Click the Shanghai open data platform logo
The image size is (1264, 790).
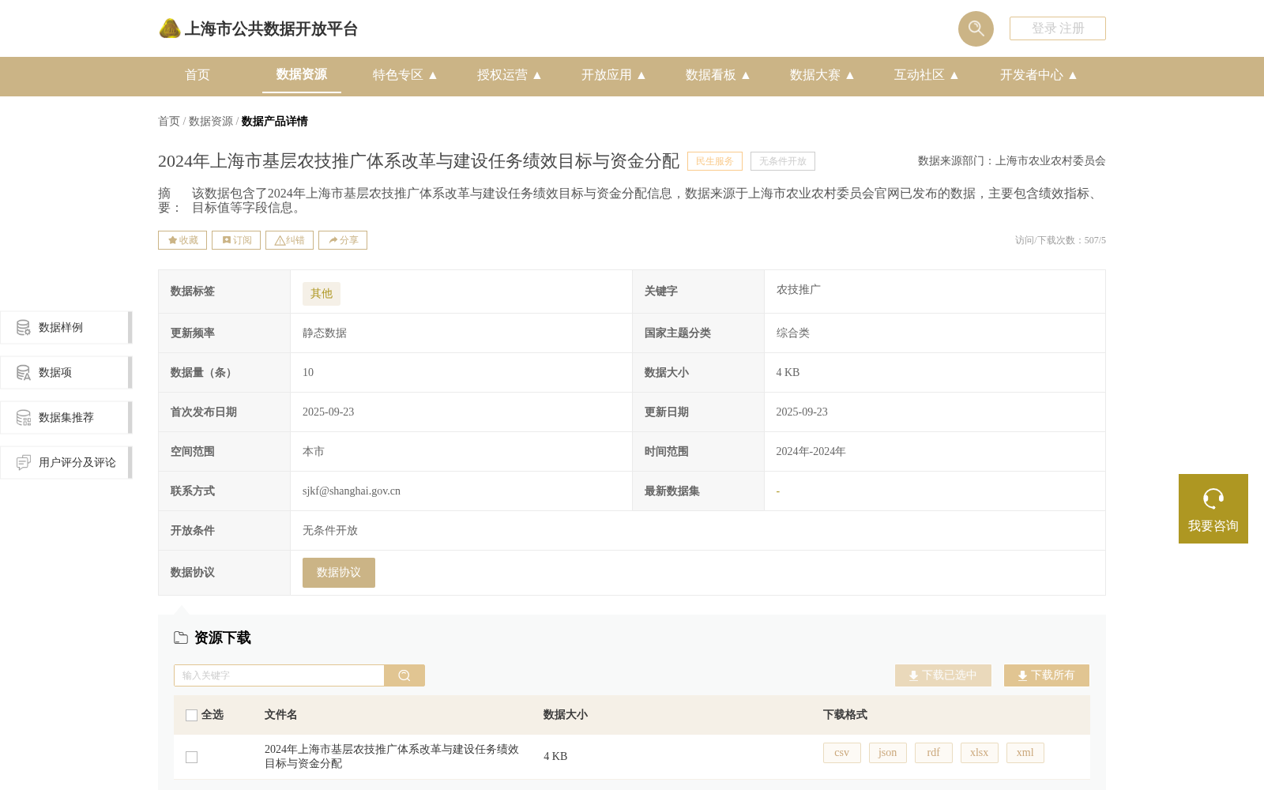pos(258,29)
